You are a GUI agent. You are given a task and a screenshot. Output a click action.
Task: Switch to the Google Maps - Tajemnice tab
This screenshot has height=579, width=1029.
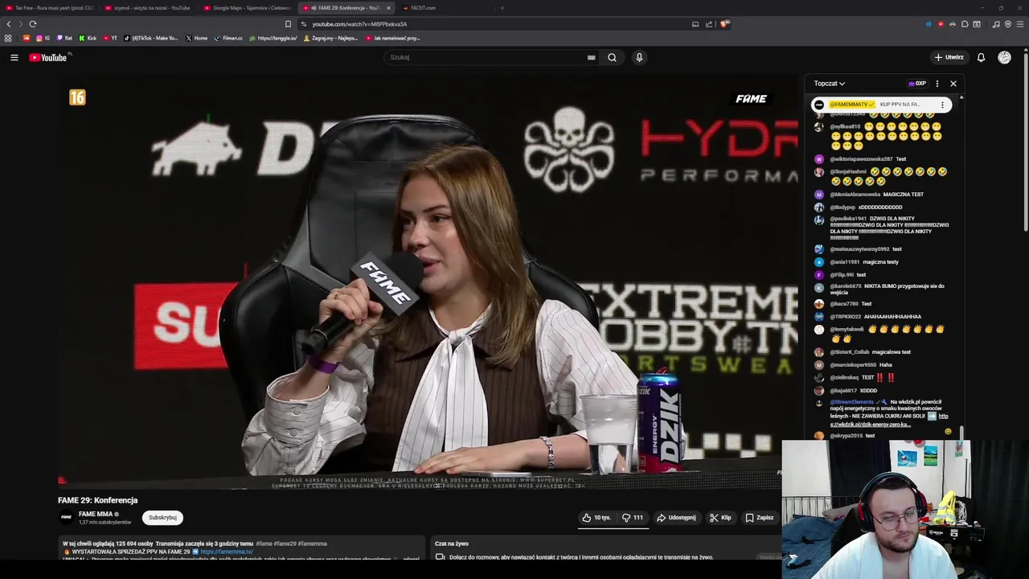pos(247,8)
